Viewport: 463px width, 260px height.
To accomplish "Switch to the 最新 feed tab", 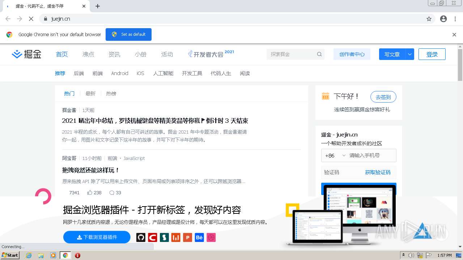I will tap(90, 94).
